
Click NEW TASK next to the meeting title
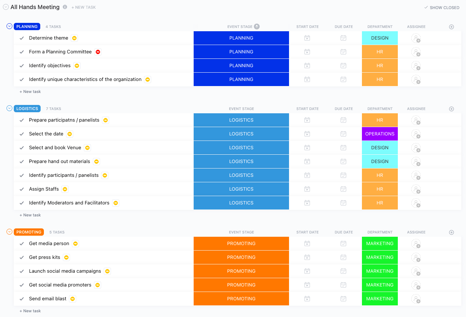tap(83, 7)
